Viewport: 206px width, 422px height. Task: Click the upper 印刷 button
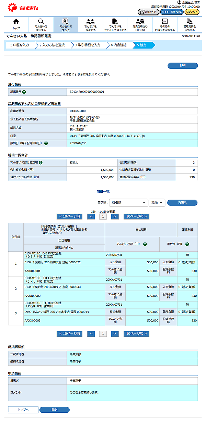pos(183,65)
